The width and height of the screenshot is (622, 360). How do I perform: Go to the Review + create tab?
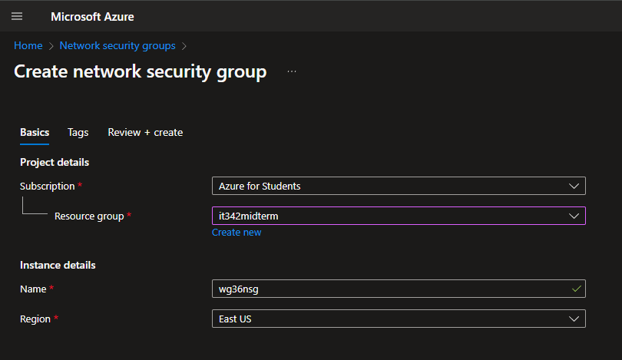[x=145, y=132]
